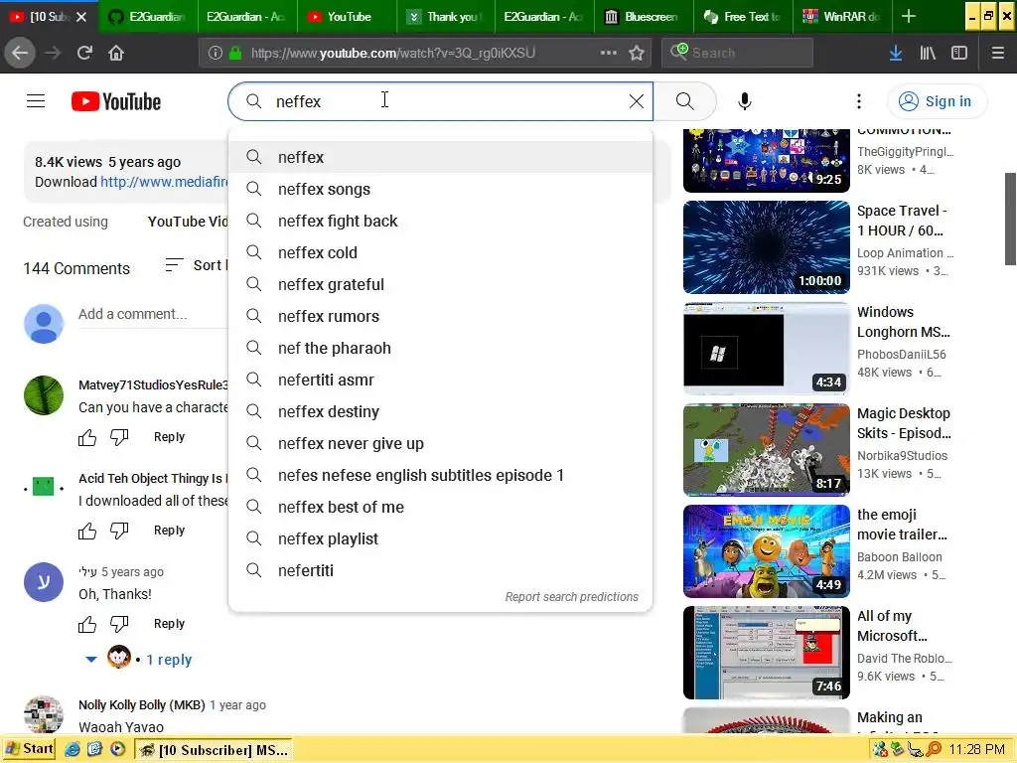Switch to the WinRAR tab

(x=842, y=17)
